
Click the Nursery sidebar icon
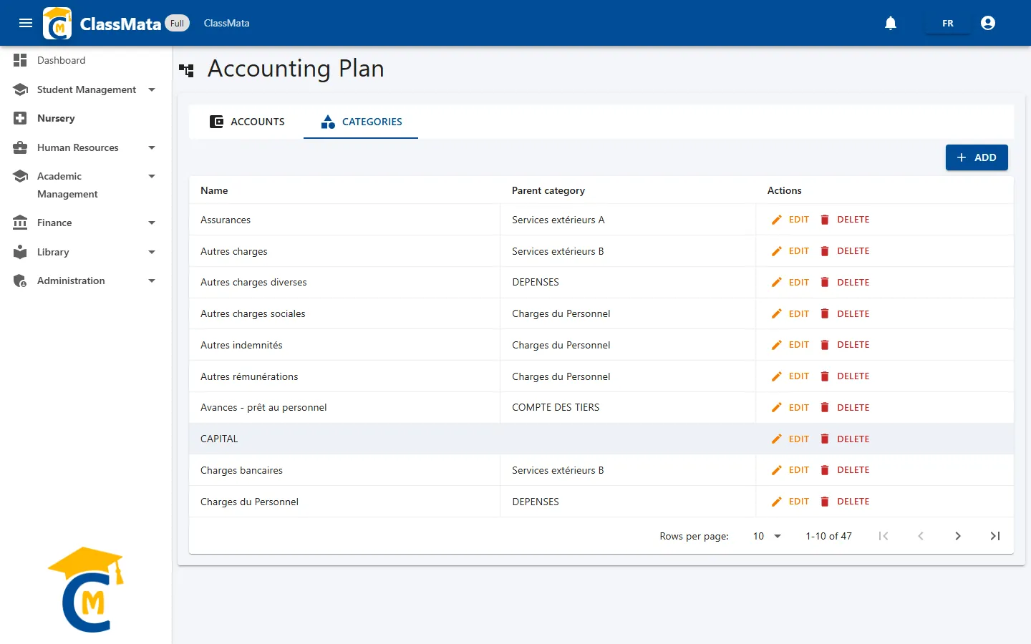click(20, 118)
